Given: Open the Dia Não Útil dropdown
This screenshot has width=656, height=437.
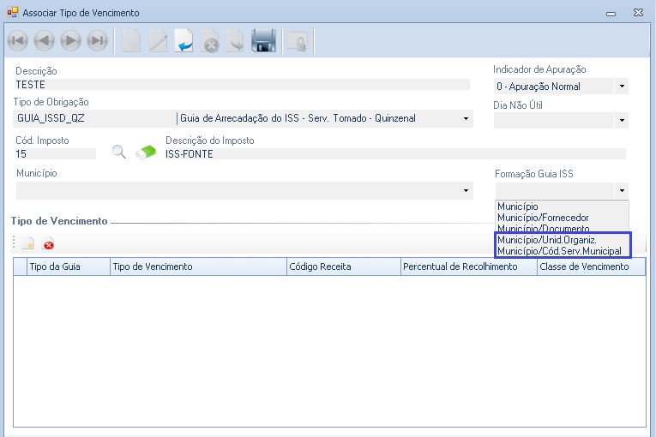Looking at the screenshot, I should point(622,120).
